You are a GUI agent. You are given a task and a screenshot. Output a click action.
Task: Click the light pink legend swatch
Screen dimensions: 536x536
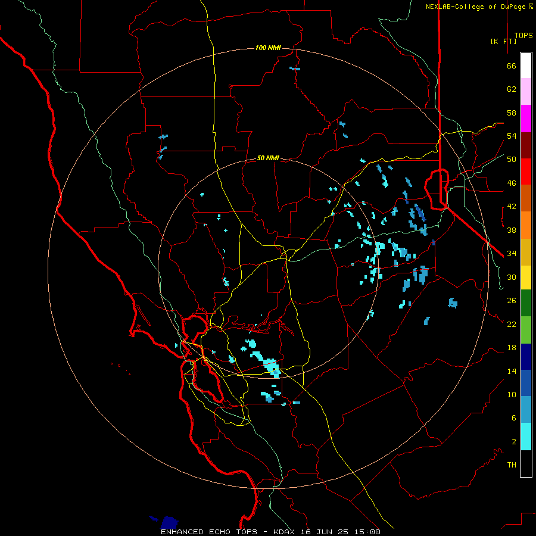click(x=526, y=91)
